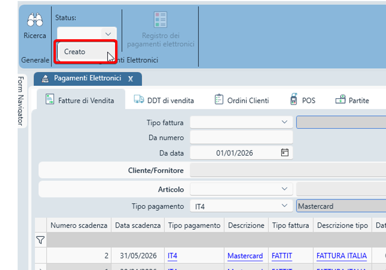Open the Partite tab

(x=352, y=100)
